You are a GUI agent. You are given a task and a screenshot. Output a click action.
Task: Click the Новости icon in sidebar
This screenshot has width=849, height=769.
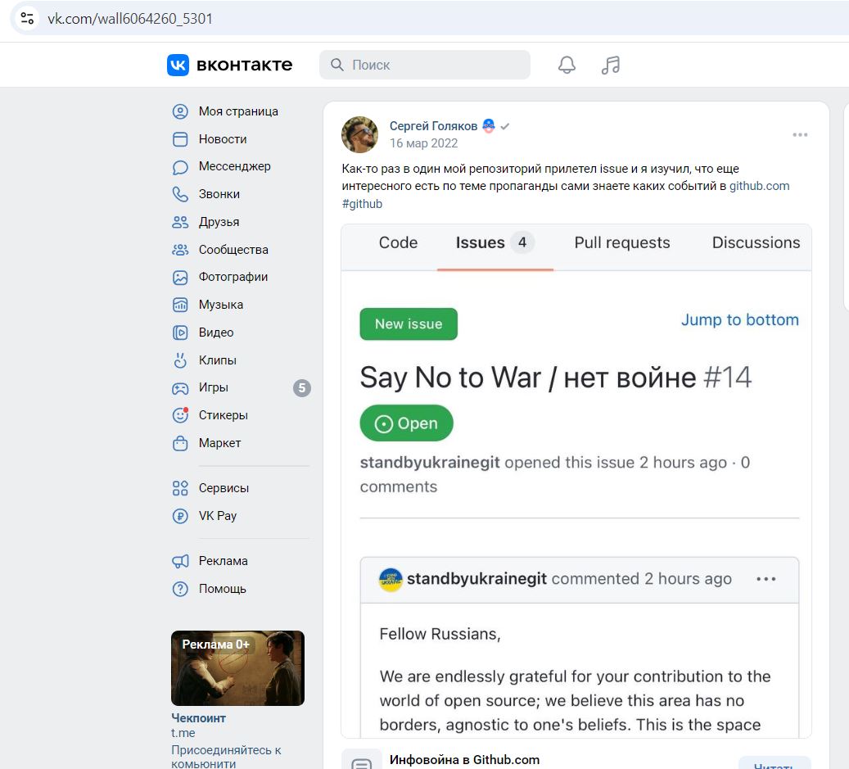(x=180, y=139)
